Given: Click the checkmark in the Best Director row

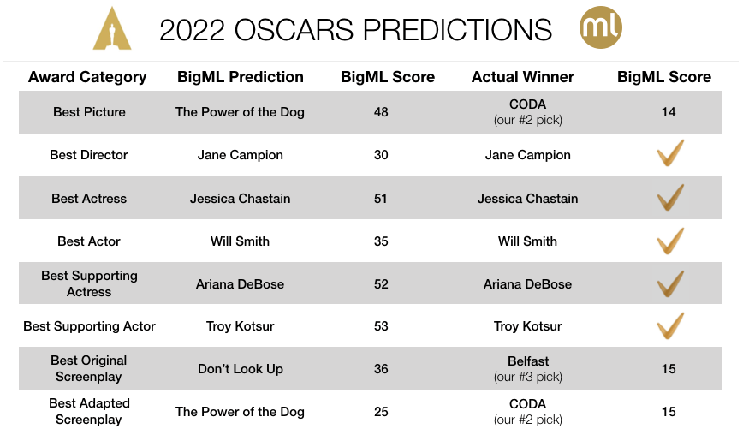Looking at the screenshot, I should coord(669,155).
